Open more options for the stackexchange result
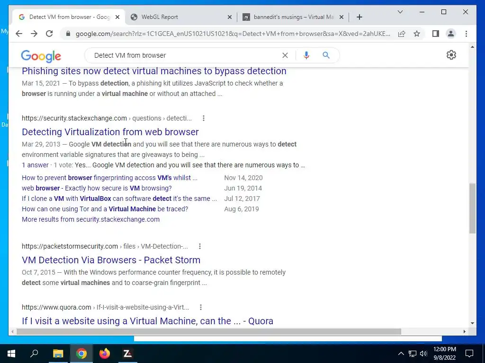Screen dimensions: 485x363 click(x=203, y=118)
